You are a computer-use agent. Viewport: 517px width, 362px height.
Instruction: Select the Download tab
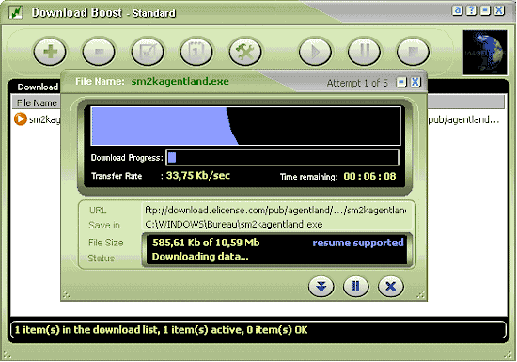[x=38, y=87]
